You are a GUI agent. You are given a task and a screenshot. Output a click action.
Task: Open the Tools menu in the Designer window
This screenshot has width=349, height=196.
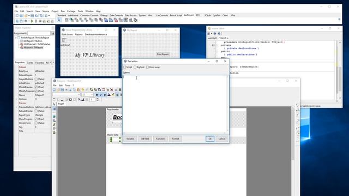[x=68, y=85]
